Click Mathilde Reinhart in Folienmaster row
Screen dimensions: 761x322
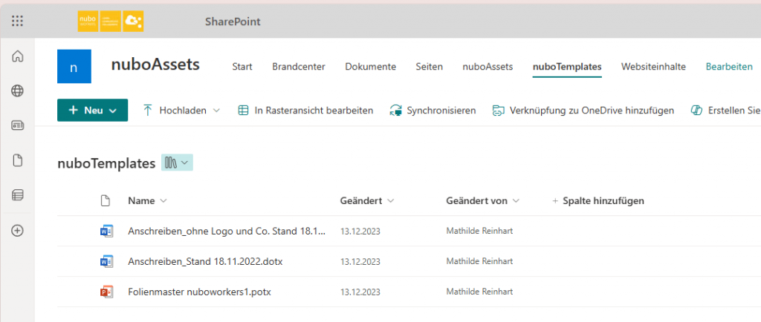pyautogui.click(x=479, y=292)
